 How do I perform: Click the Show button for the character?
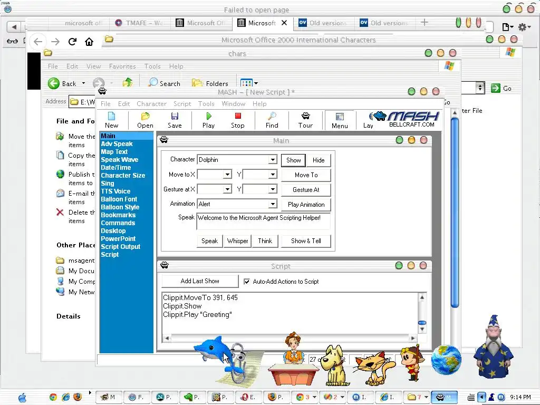293,160
